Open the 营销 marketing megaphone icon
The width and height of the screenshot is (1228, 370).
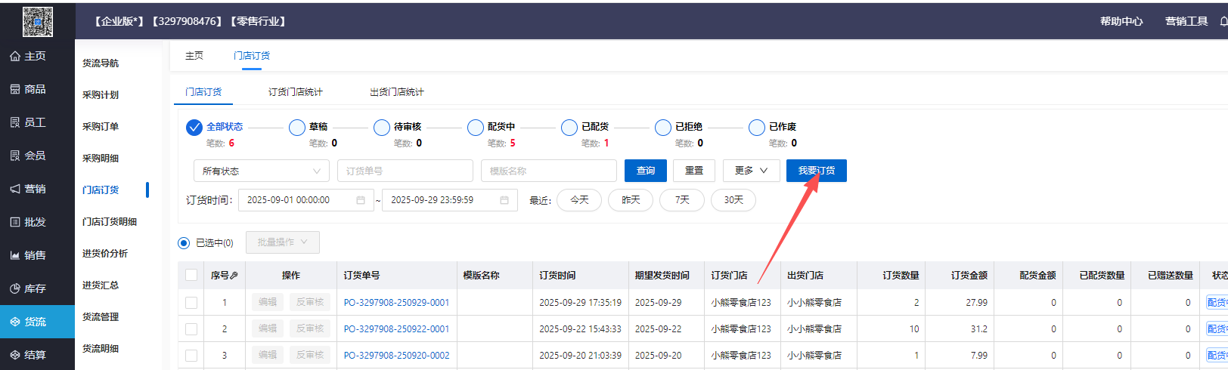click(15, 190)
